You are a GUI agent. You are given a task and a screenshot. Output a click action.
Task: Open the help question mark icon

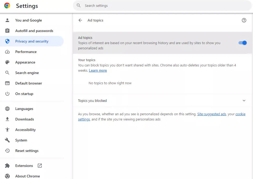pyautogui.click(x=244, y=20)
